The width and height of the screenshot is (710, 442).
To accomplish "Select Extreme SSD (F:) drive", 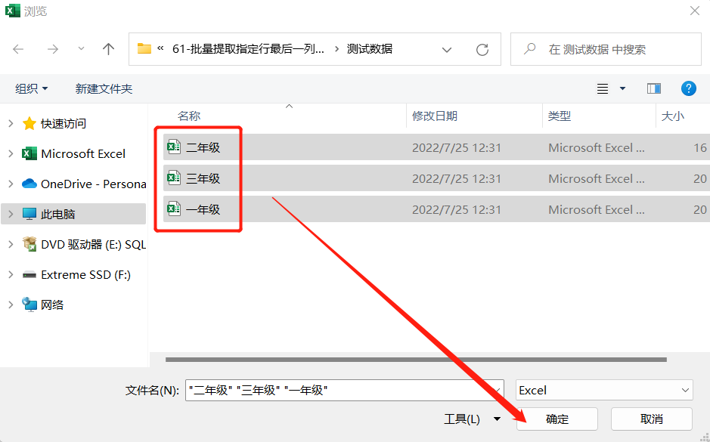I will pyautogui.click(x=85, y=274).
